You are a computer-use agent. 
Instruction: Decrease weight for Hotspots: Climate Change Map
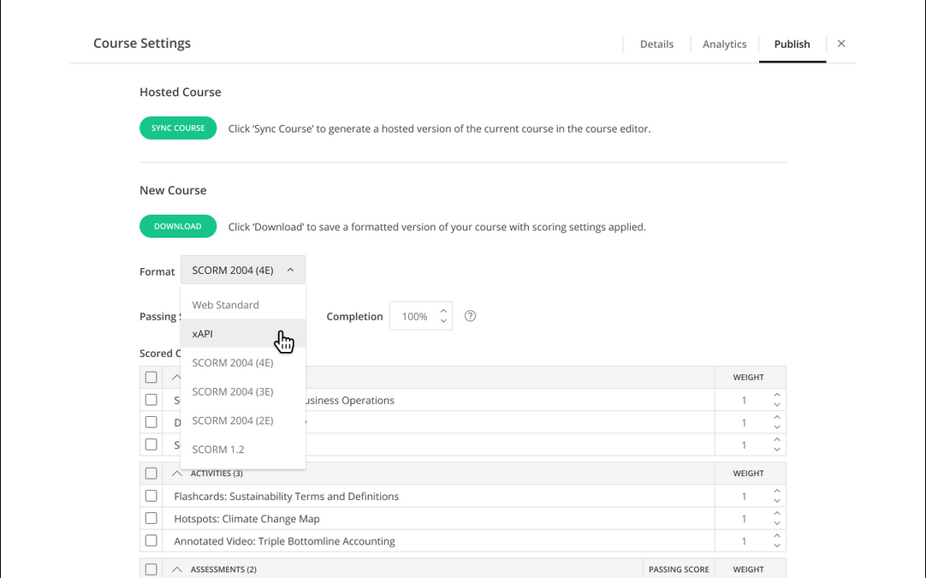[x=776, y=524]
